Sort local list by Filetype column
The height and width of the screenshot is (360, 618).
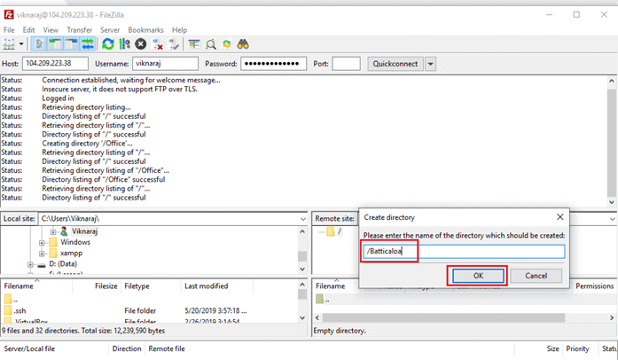pos(151,286)
